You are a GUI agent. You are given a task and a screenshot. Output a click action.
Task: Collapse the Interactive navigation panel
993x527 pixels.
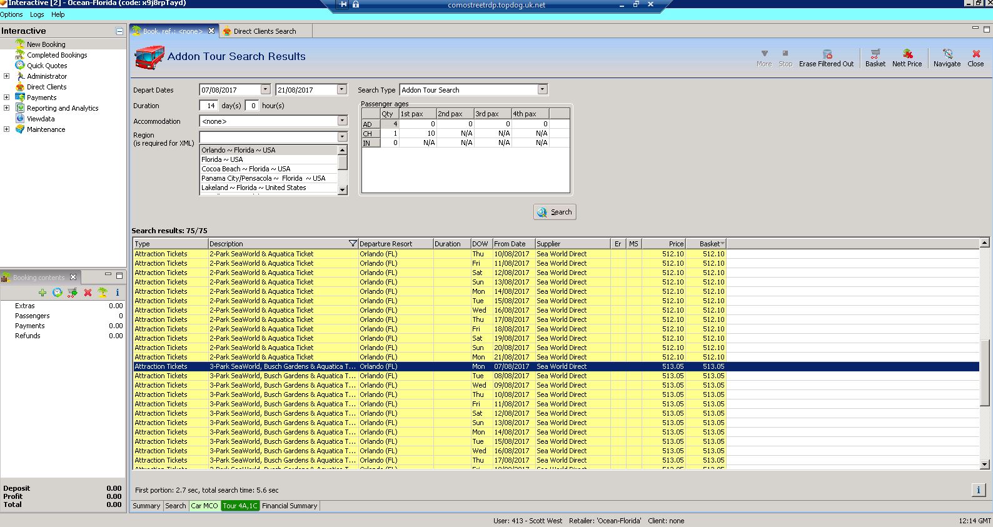(119, 31)
